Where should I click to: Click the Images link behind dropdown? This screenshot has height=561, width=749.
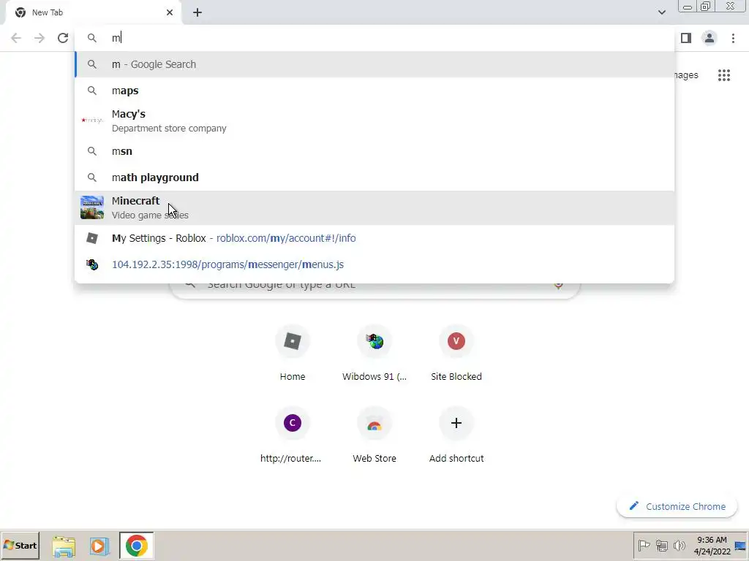686,75
